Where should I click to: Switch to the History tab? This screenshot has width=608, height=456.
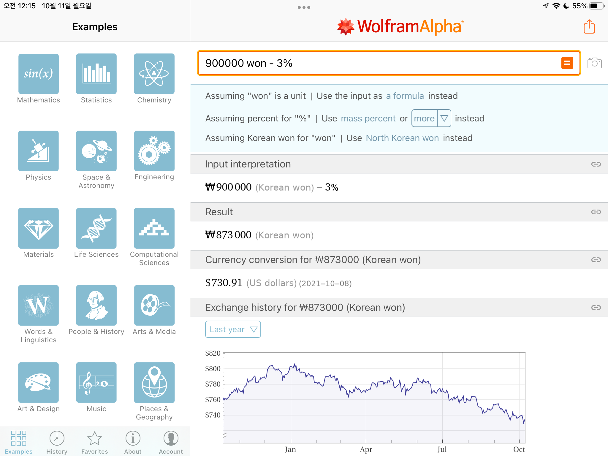(x=57, y=442)
